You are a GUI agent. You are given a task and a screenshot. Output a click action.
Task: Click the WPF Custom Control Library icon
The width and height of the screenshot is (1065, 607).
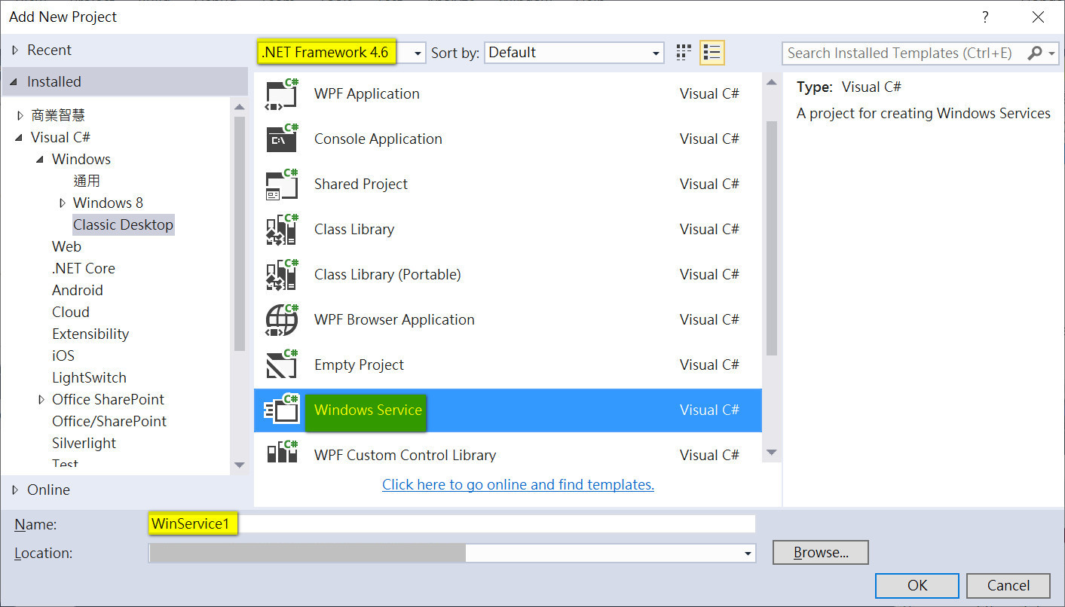[x=282, y=453]
